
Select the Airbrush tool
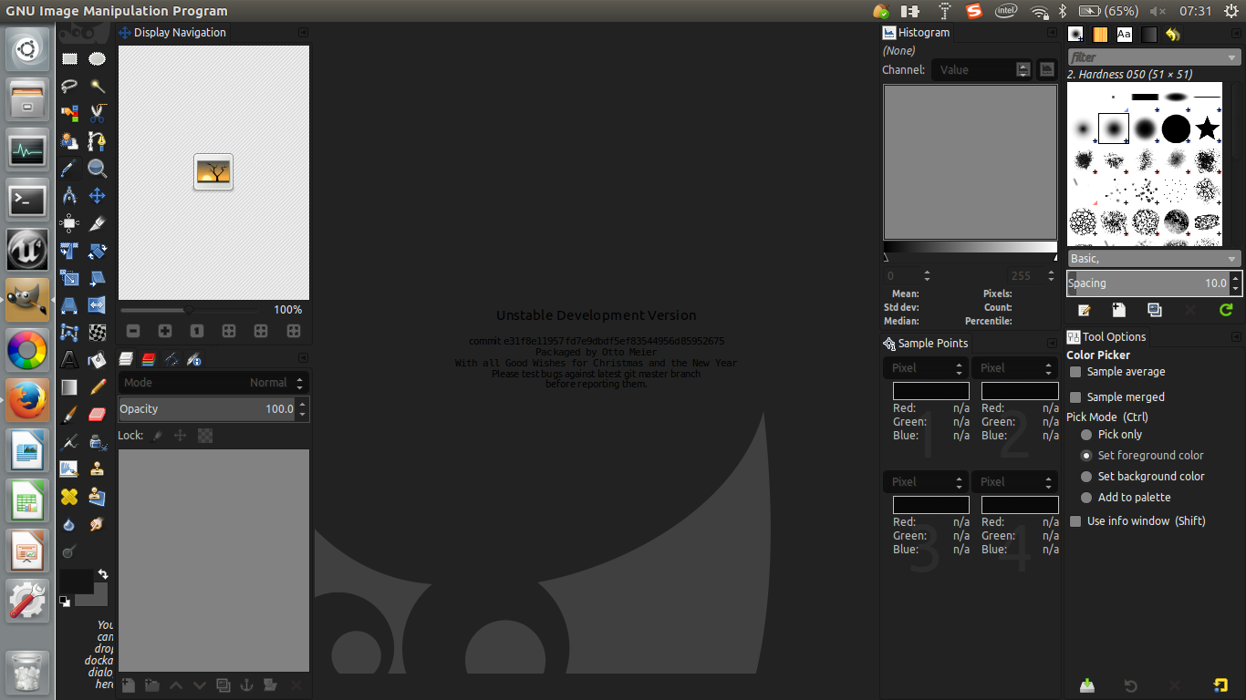(69, 442)
